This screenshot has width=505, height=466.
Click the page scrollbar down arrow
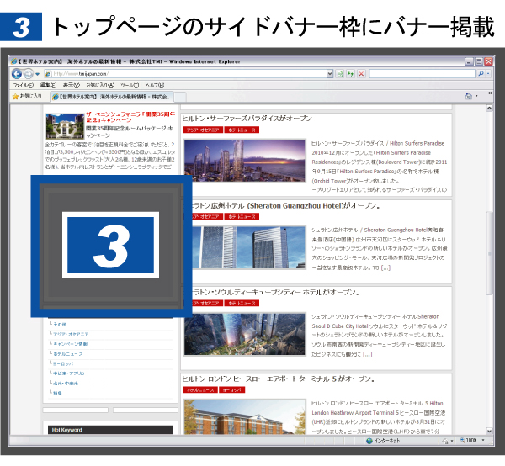[x=489, y=431]
